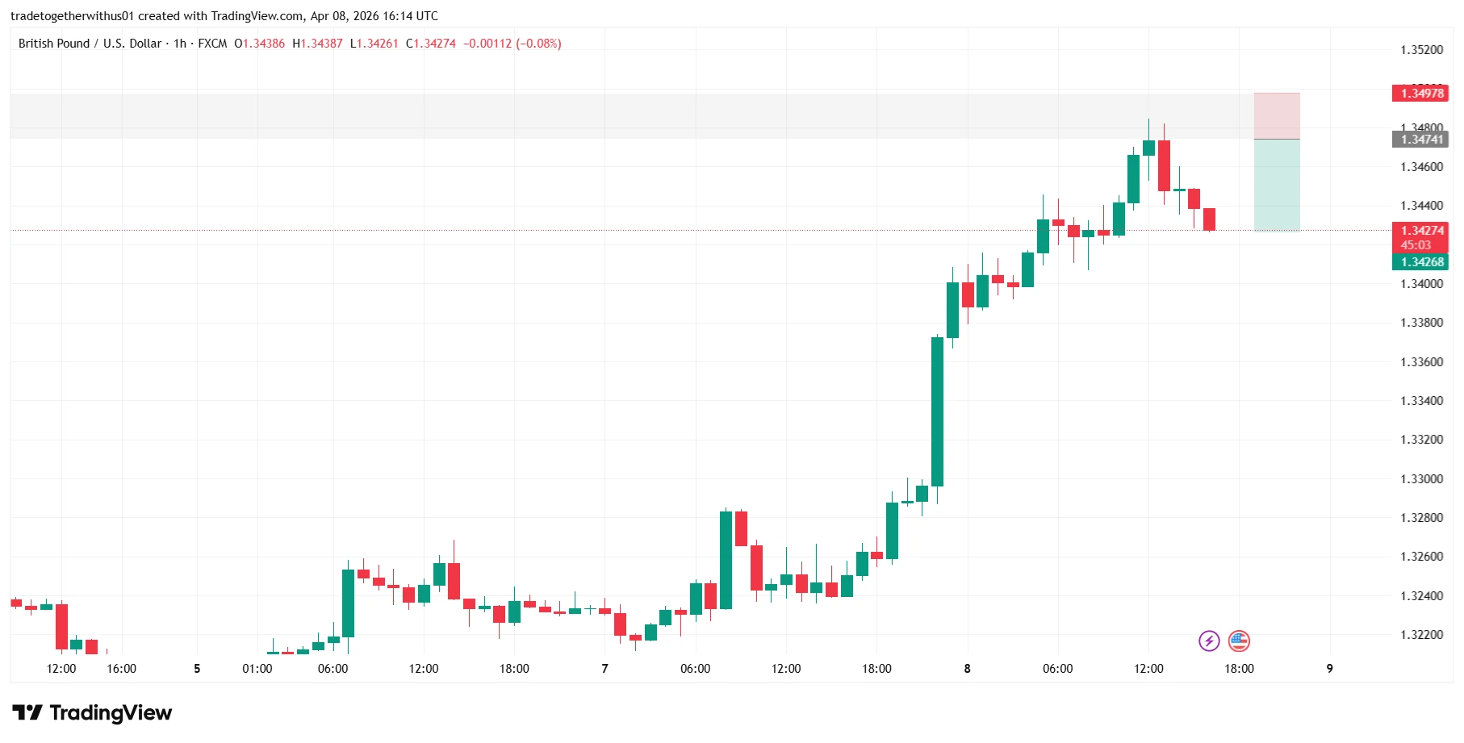
Task: Click the -0.00112 (-0.08%) change value
Action: 512,44
